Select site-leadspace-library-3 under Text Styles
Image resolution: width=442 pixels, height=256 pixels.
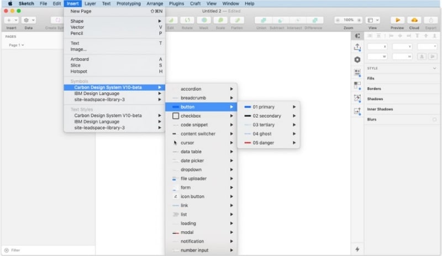[x=114, y=128]
